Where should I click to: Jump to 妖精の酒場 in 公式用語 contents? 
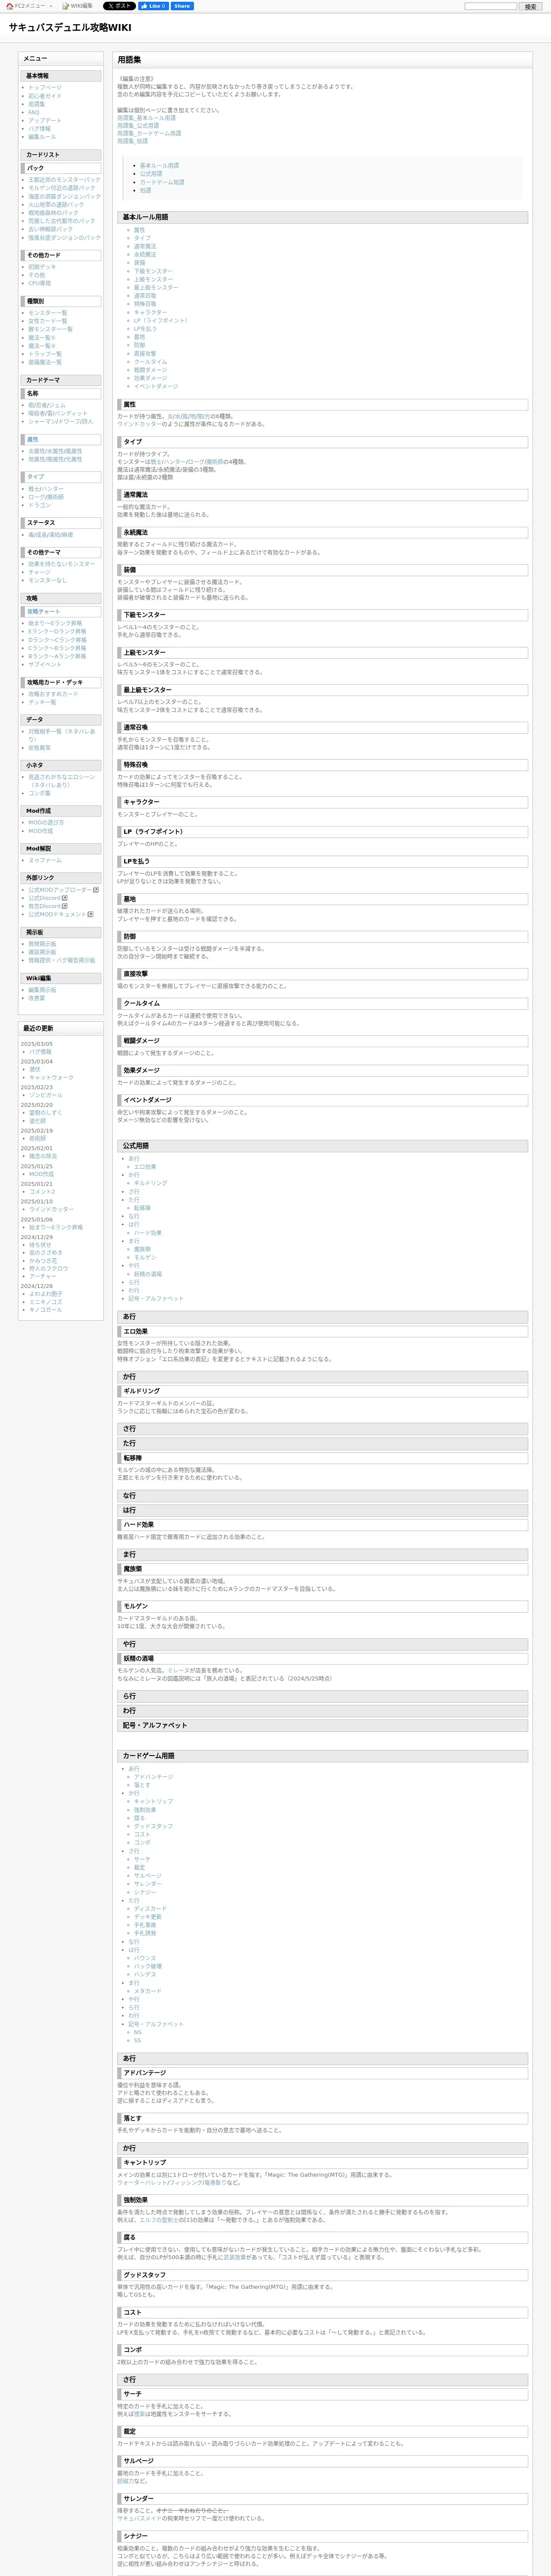click(x=148, y=1274)
